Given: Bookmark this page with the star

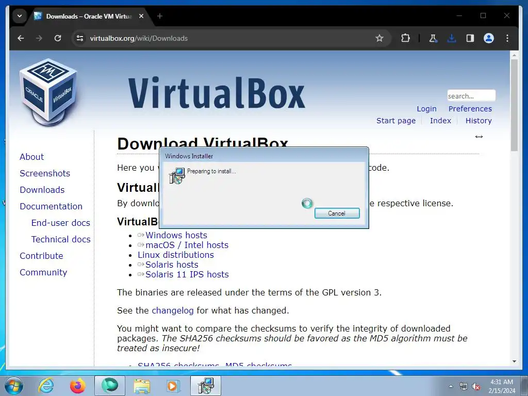Looking at the screenshot, I should coord(379,38).
